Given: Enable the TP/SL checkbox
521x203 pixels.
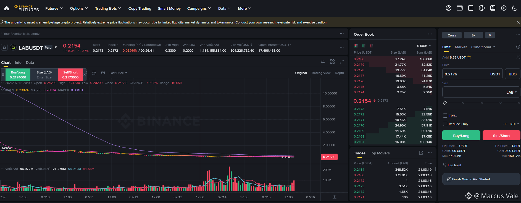Looking at the screenshot, I should coord(445,116).
